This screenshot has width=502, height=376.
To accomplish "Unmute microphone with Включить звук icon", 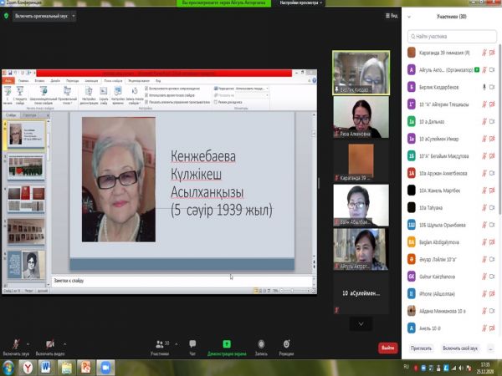I will click(x=15, y=343).
